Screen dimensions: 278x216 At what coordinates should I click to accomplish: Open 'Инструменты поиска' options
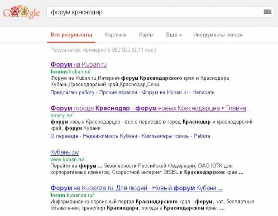coord(218,35)
